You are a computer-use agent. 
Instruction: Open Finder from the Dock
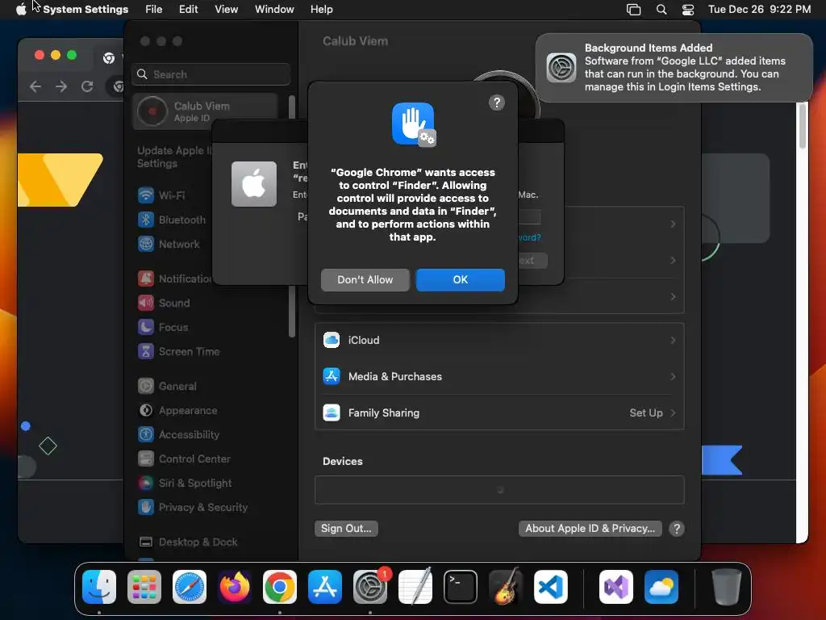coord(99,587)
